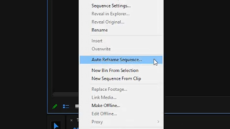The image size is (230, 129).
Task: Select the Selection tool arrow
Action: click(56, 126)
